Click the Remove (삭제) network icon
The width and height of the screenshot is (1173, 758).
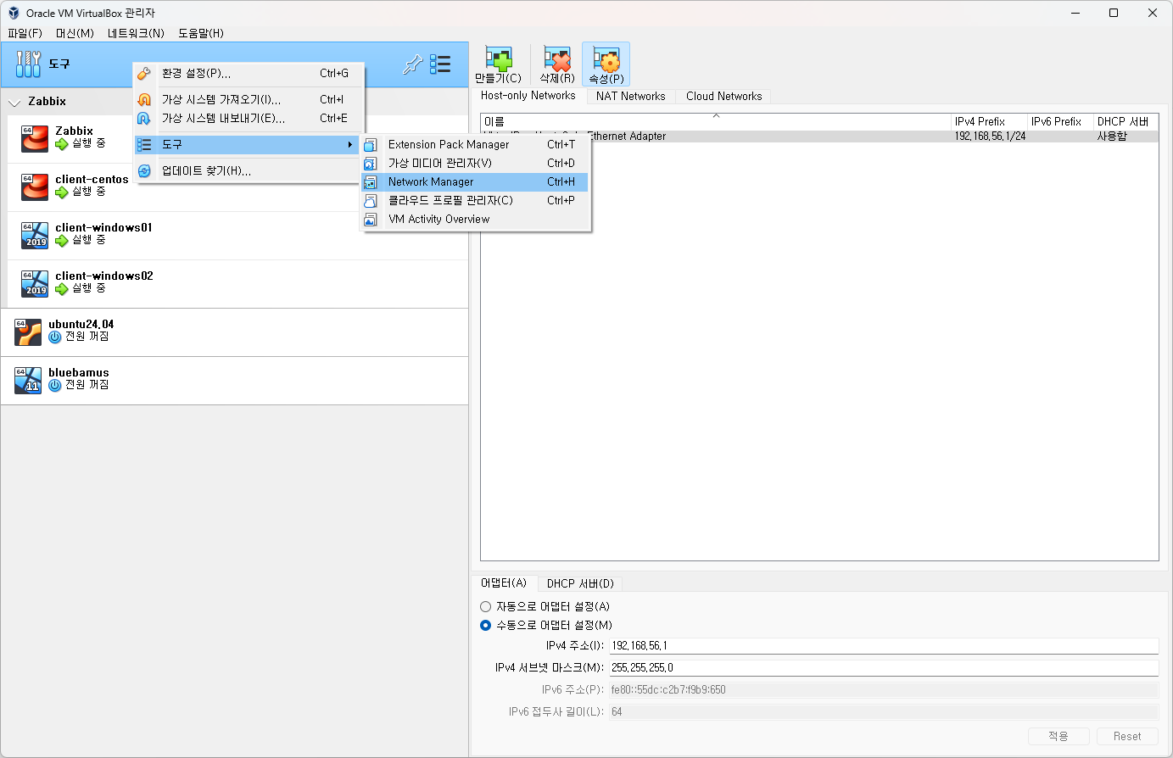click(557, 59)
